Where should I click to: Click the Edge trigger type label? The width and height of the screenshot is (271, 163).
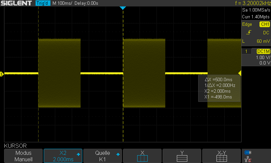pyautogui.click(x=247, y=24)
